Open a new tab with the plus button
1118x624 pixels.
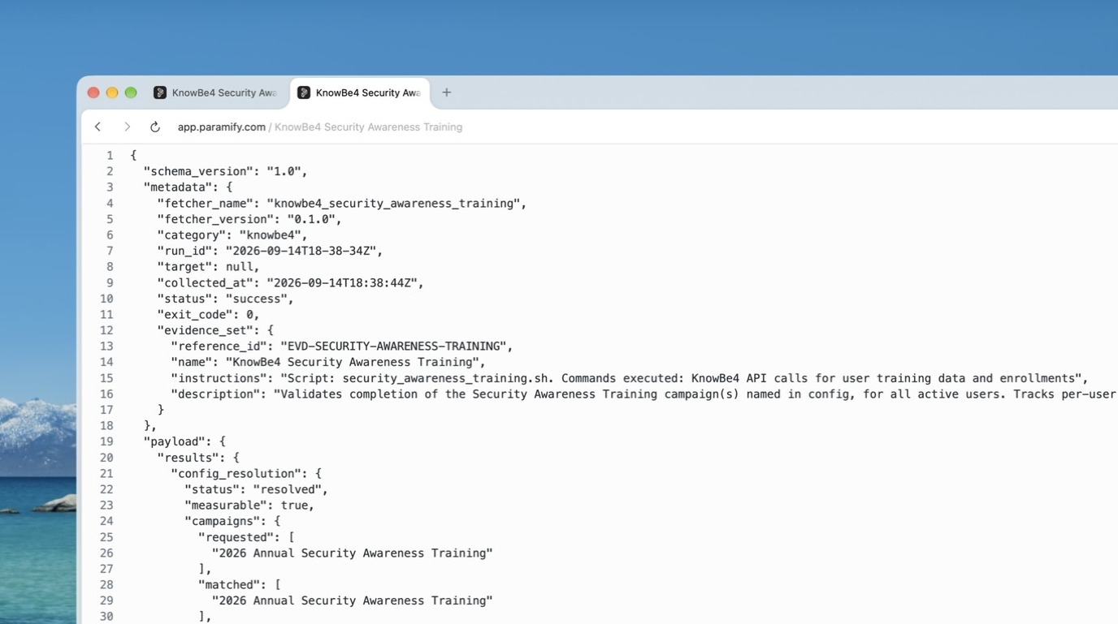[x=446, y=93]
